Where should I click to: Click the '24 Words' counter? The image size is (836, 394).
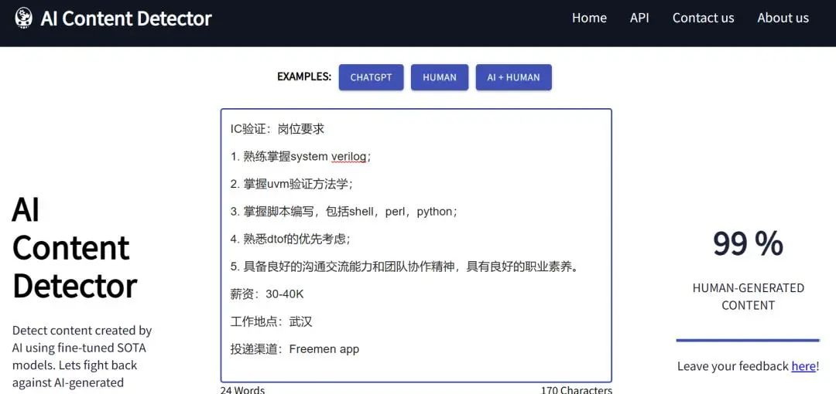point(242,389)
